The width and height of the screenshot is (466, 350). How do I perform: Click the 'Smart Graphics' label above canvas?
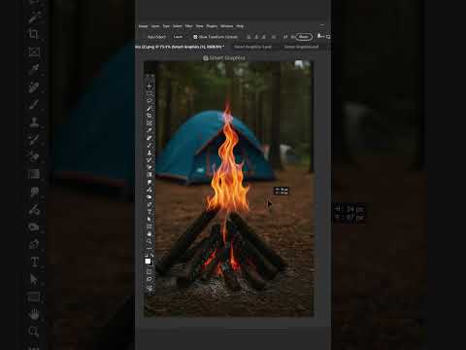[227, 58]
